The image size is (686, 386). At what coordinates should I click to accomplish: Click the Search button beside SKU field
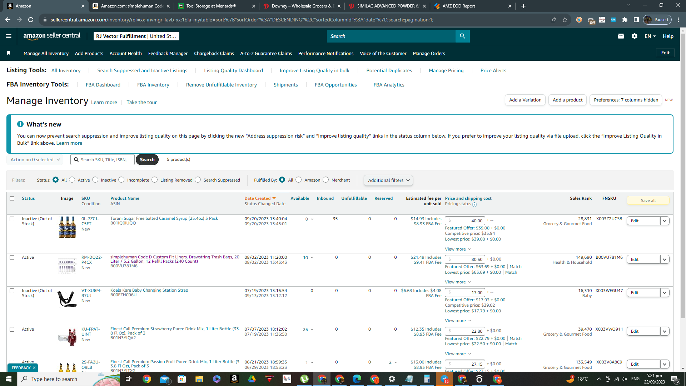coord(147,159)
